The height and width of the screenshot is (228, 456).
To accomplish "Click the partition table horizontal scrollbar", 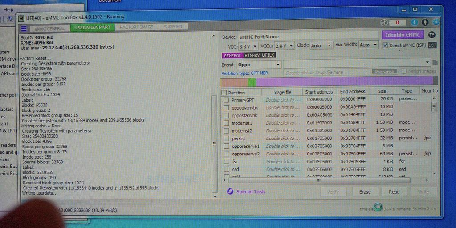I will click(320, 181).
